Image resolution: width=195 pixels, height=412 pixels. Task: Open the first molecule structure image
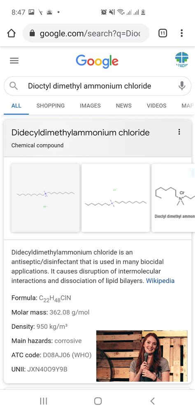click(x=46, y=198)
